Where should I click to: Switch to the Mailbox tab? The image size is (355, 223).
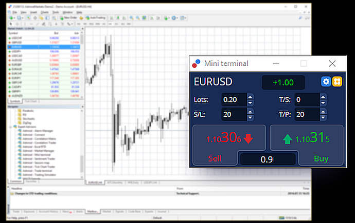(x=93, y=211)
